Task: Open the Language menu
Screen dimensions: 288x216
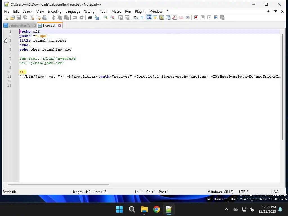Action: pos(73,11)
